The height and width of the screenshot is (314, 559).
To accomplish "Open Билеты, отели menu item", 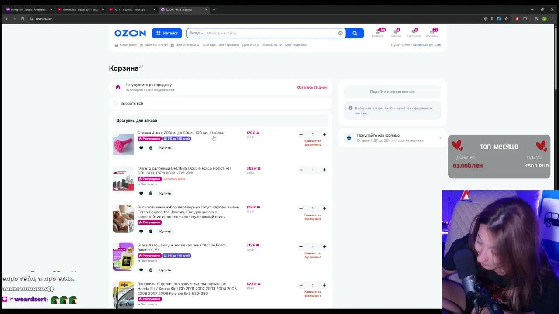I will [154, 45].
